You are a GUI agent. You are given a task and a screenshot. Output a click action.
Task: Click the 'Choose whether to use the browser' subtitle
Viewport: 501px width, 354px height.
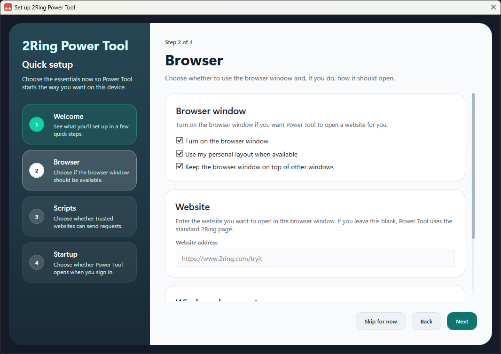280,79
